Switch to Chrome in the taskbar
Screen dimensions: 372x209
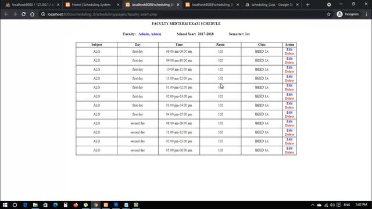click(x=96, y=205)
